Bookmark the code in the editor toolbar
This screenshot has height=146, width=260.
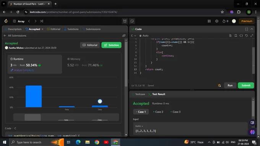pos(236,36)
